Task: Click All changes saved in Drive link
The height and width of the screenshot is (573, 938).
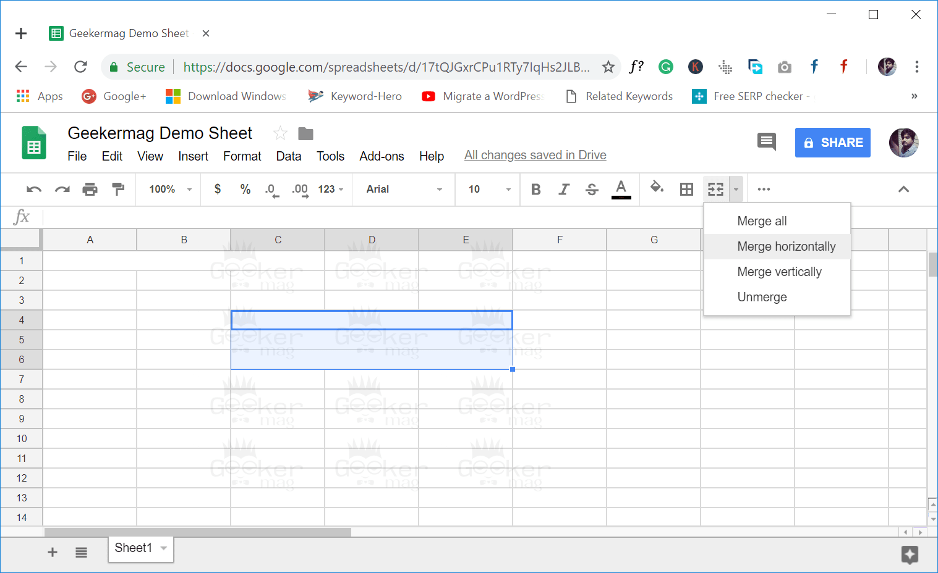Action: click(535, 155)
